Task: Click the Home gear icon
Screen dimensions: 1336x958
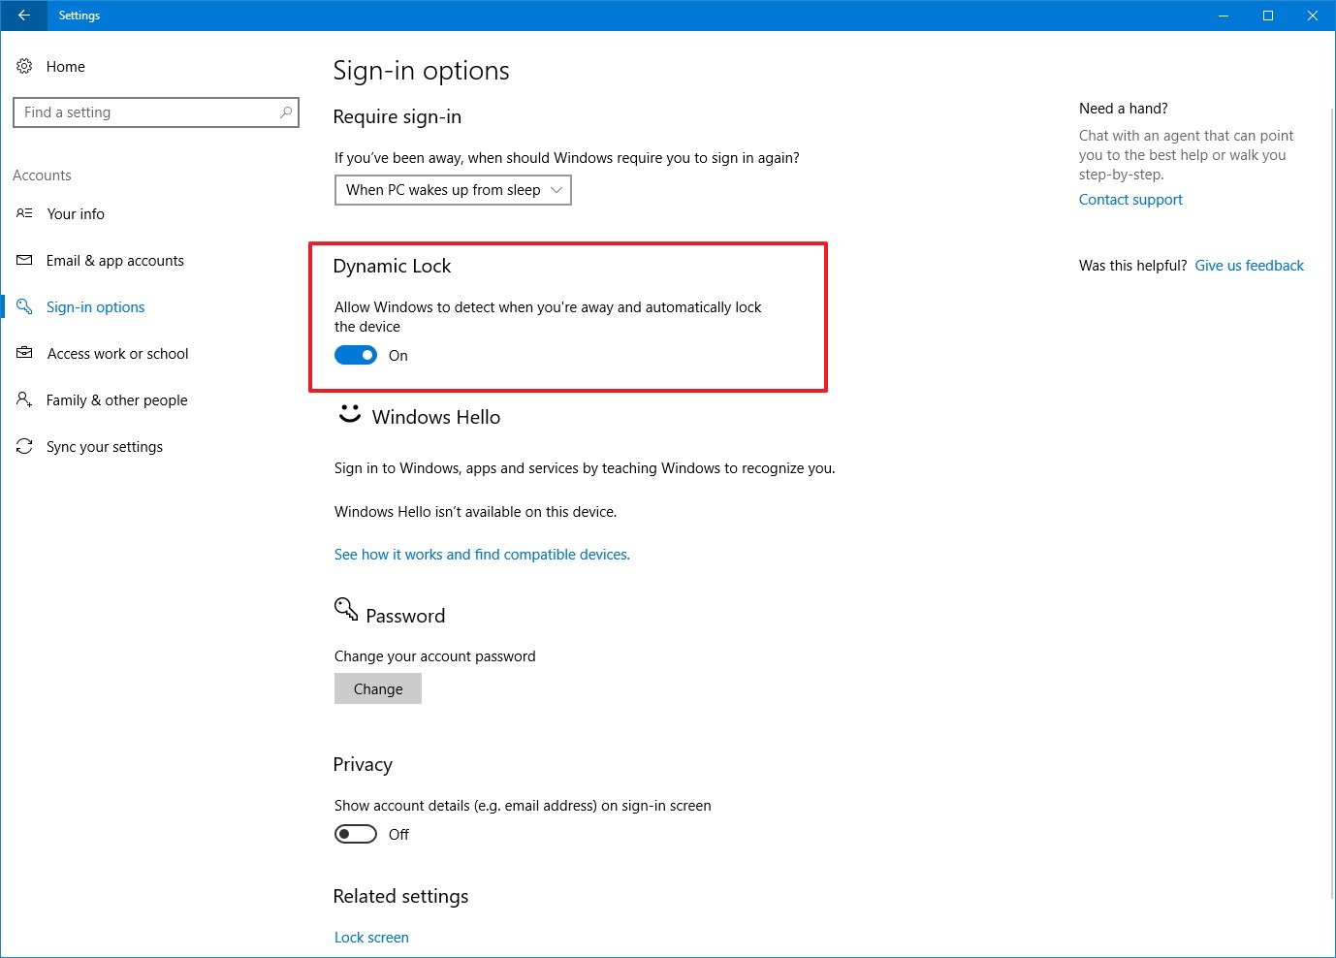Action: [24, 67]
